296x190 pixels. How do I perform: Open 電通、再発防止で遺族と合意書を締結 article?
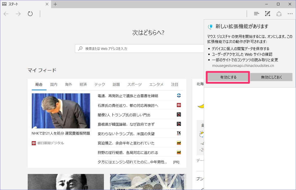point(128,96)
